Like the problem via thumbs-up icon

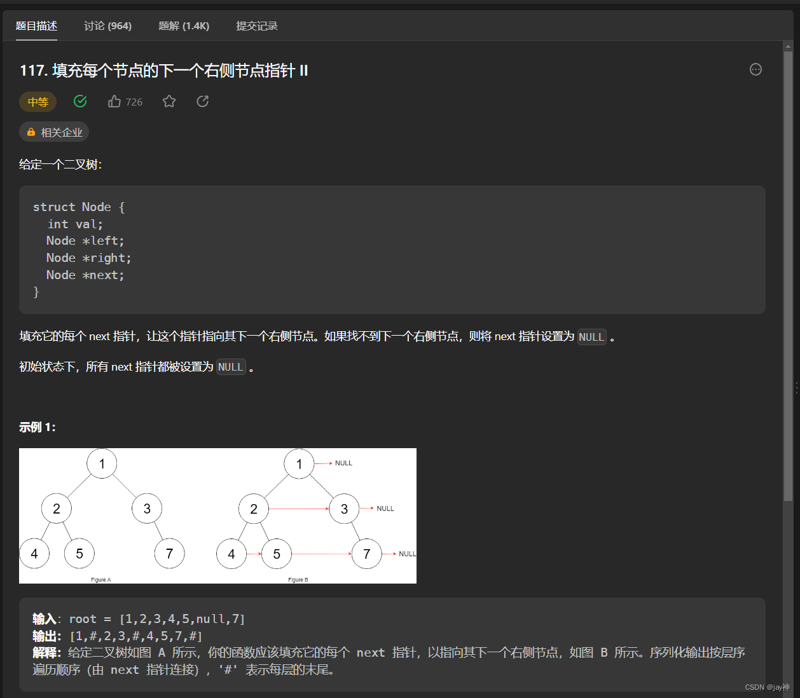click(114, 101)
